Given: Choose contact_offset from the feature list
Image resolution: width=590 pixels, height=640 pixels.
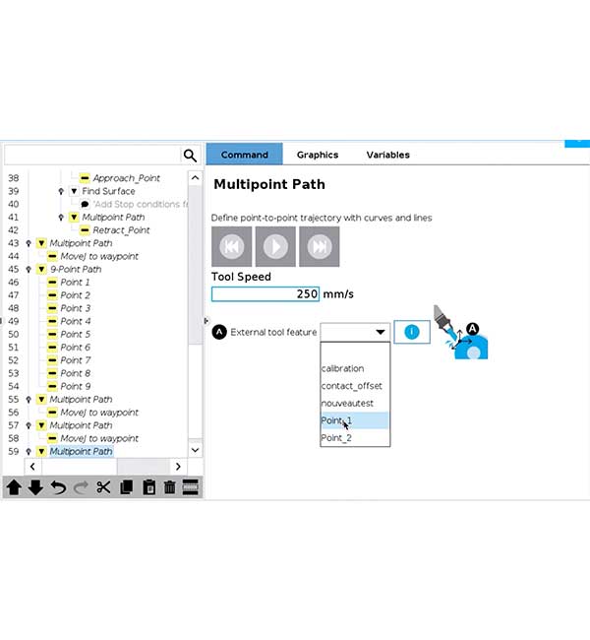Looking at the screenshot, I should [355, 386].
